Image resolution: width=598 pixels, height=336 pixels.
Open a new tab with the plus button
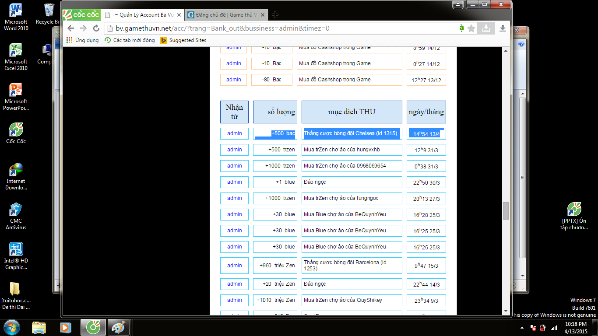coord(275,15)
